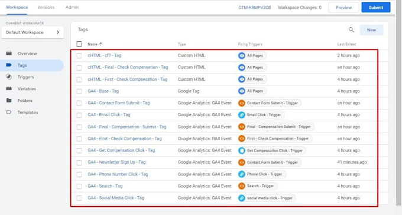402x215 pixels.
Task: Click All Pages trigger icon for cHTML - First - Check Compensation
Action: (242, 79)
